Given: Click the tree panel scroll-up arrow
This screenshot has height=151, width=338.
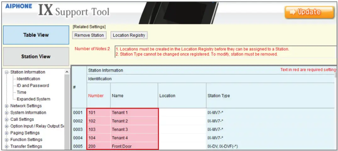Looking at the screenshot, I should pyautogui.click(x=67, y=72).
